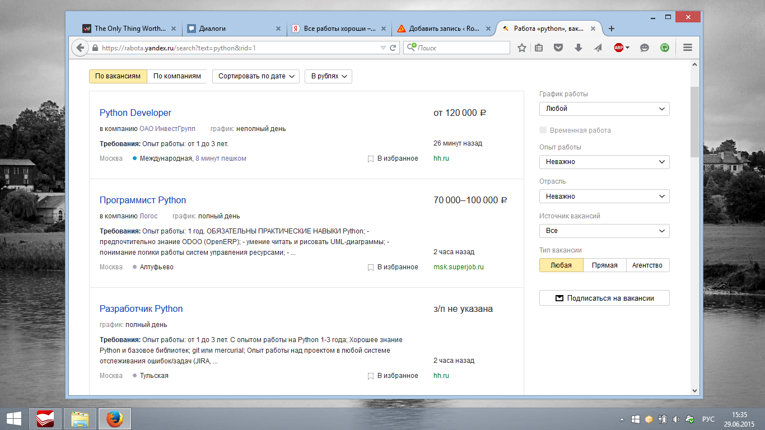This screenshot has height=430, width=765.
Task: Open the bookmarks list icon
Action: pyautogui.click(x=539, y=48)
